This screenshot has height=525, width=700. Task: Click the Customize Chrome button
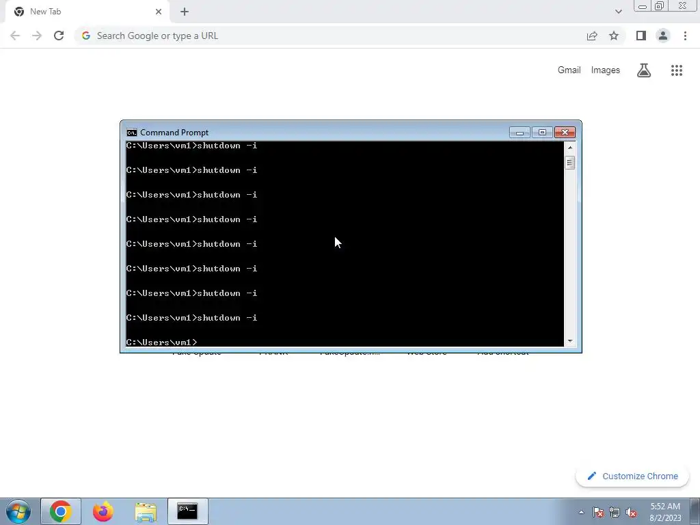(x=632, y=476)
